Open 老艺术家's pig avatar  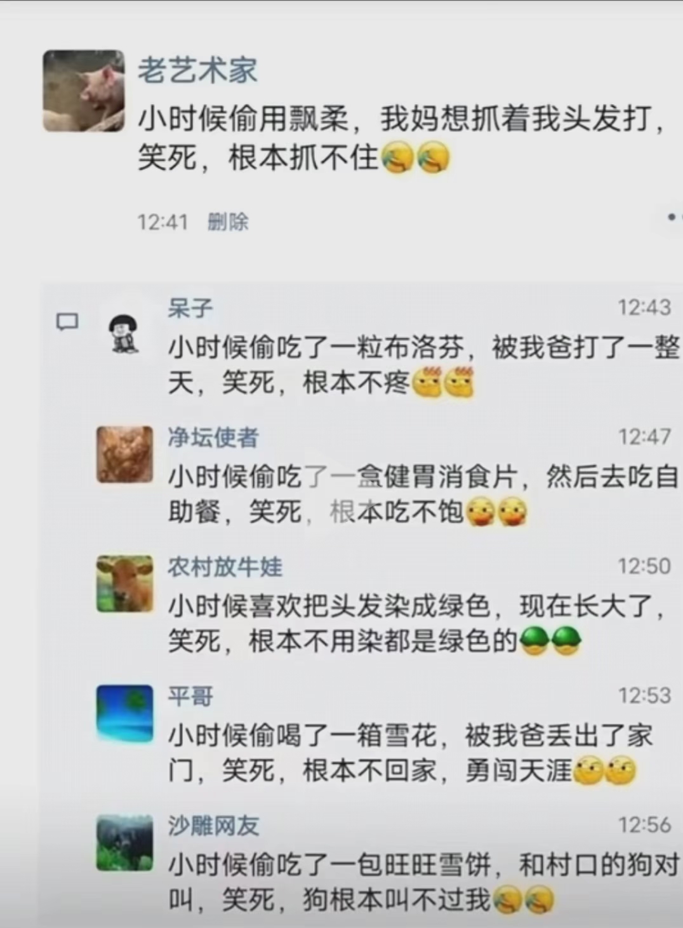(x=84, y=91)
